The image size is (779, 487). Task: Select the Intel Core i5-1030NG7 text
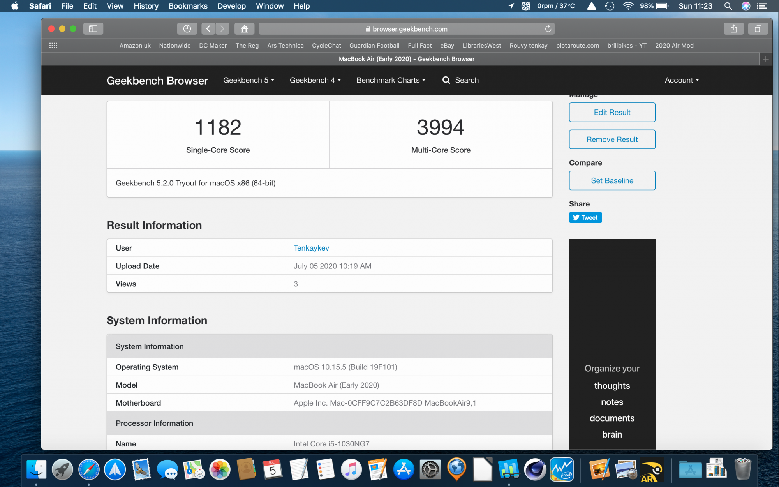[331, 444]
